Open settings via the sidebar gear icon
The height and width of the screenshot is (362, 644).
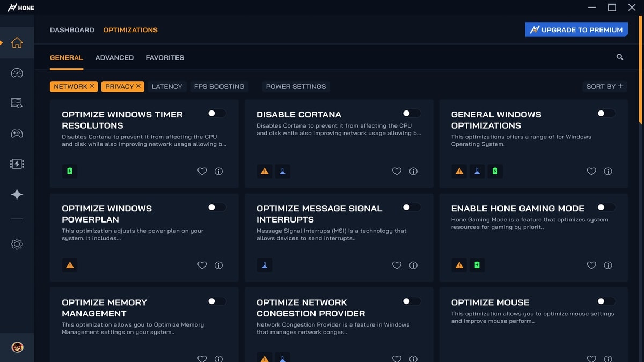tap(17, 244)
